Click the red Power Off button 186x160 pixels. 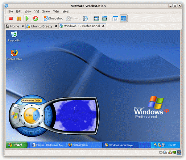pyautogui.click(x=11, y=18)
